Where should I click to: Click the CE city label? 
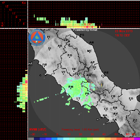point(106,109)
